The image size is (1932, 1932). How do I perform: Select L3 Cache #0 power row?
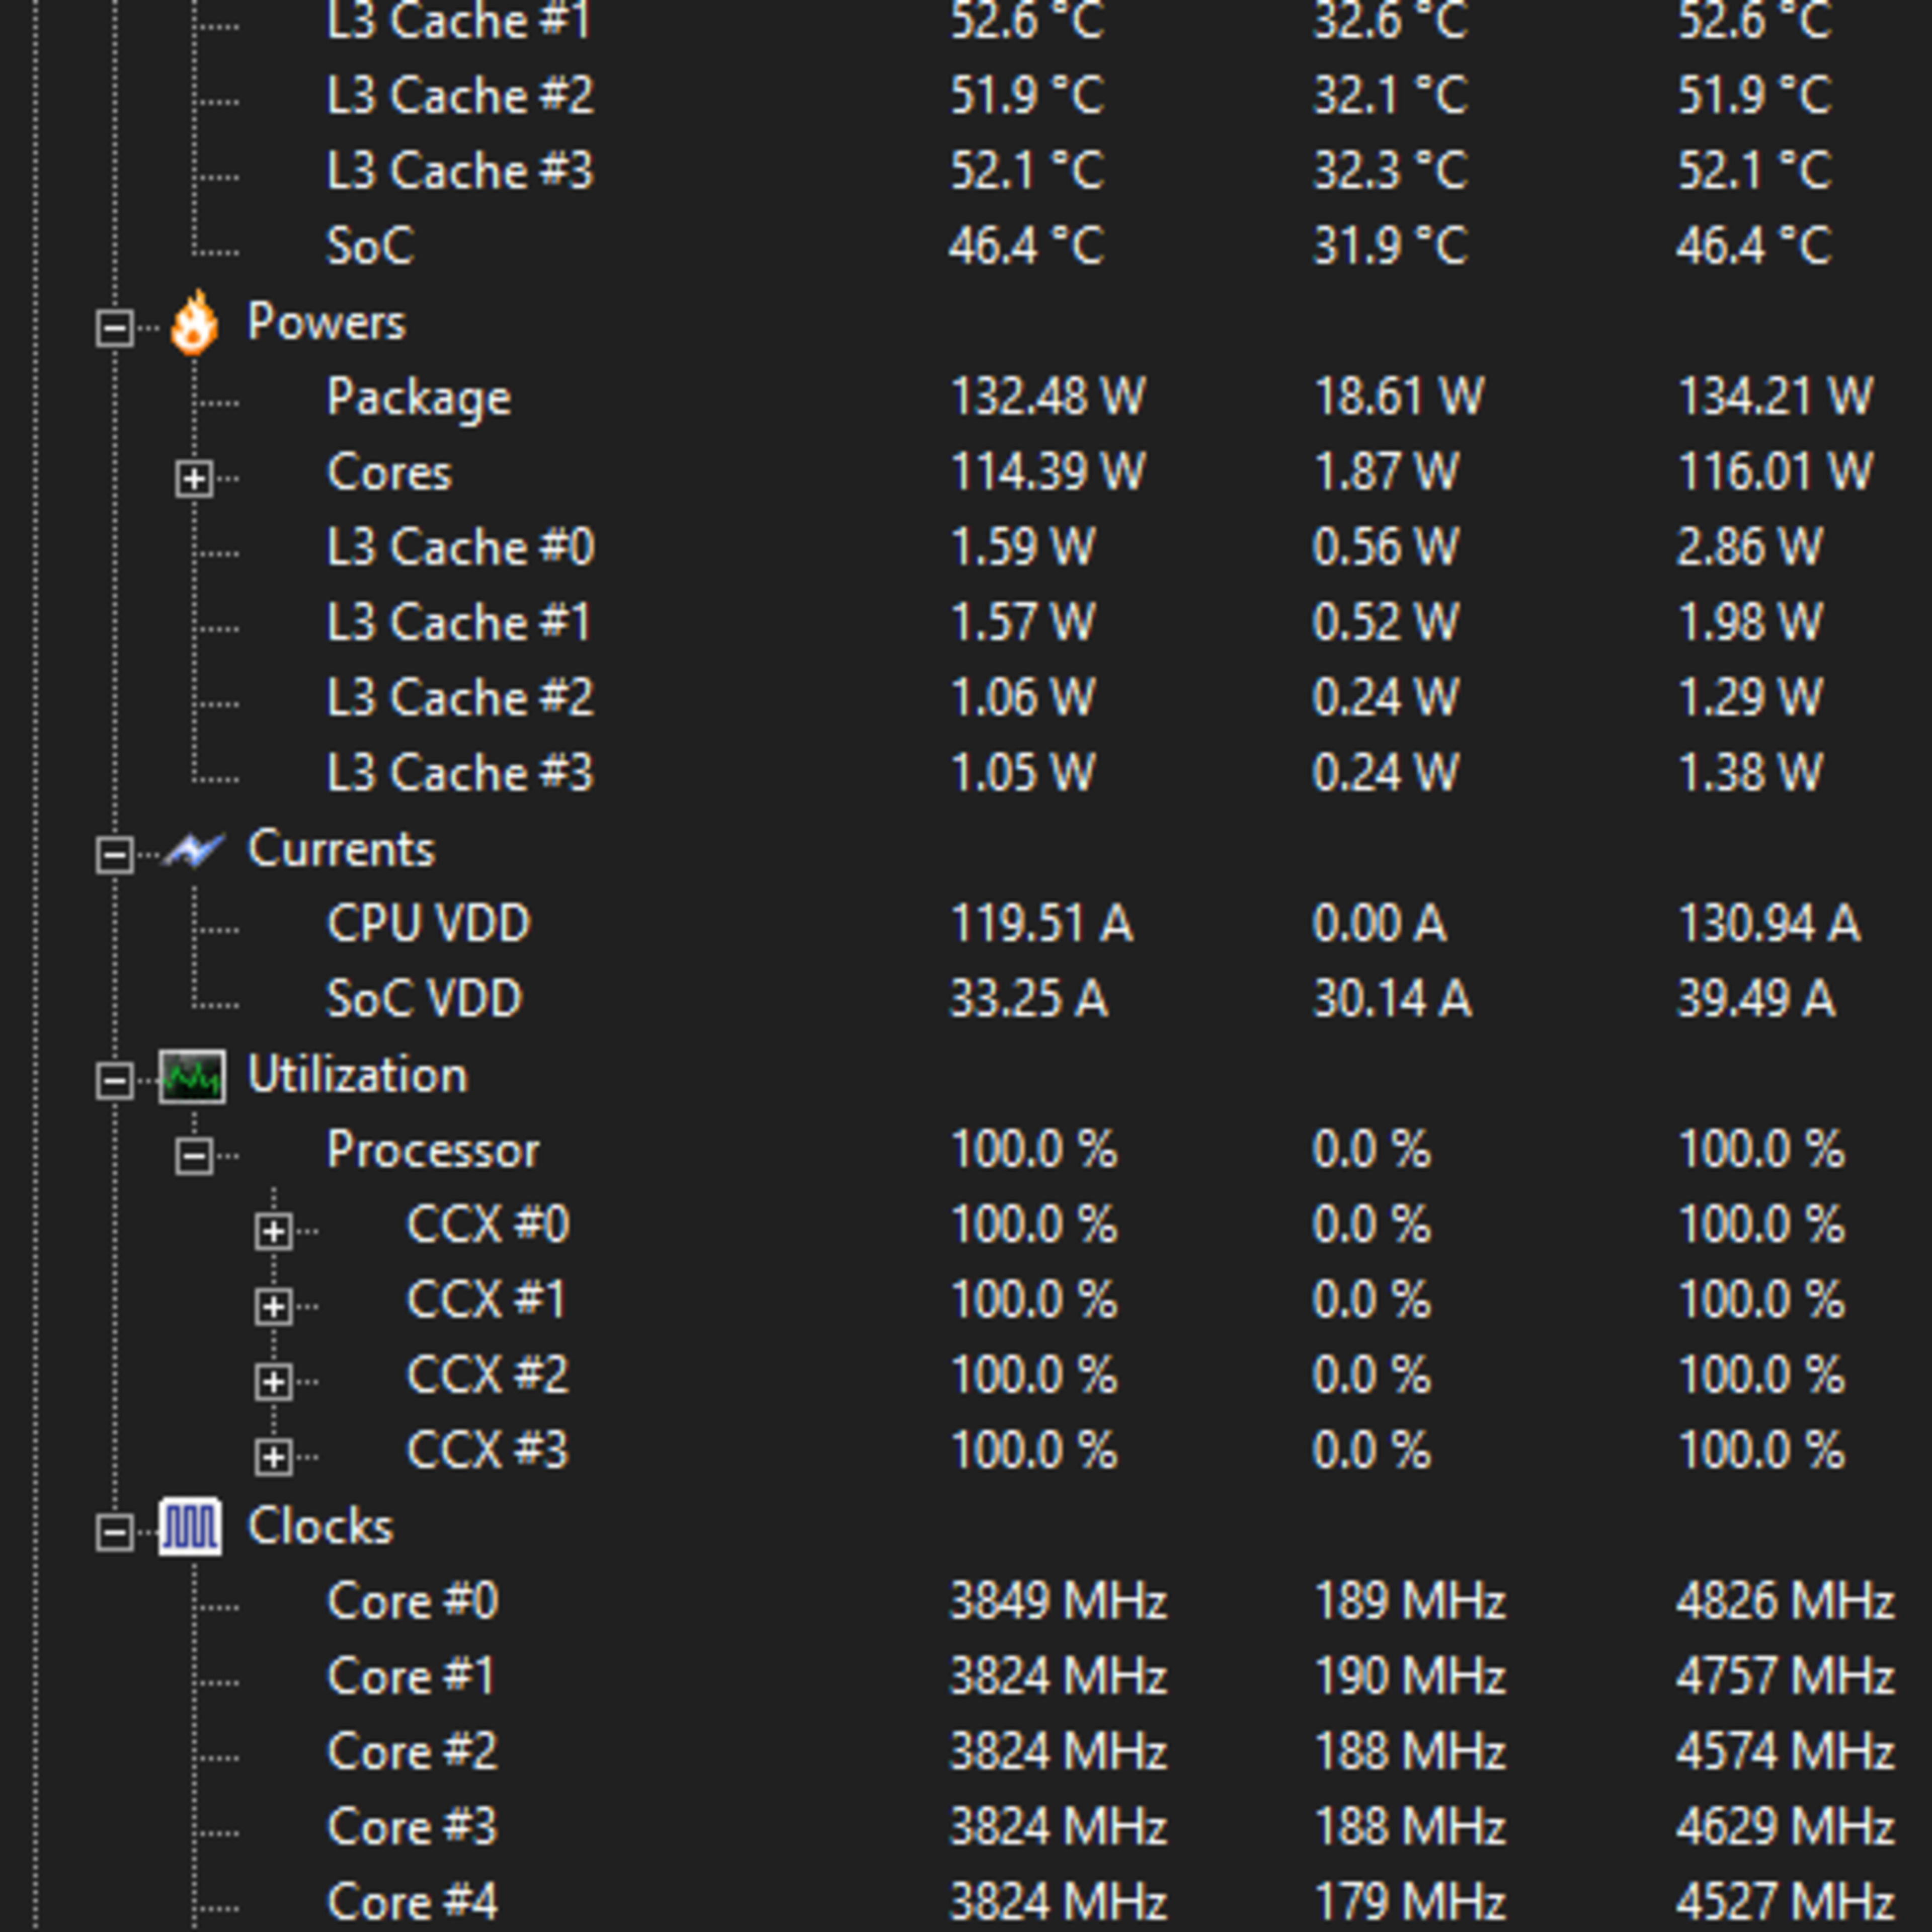(460, 547)
